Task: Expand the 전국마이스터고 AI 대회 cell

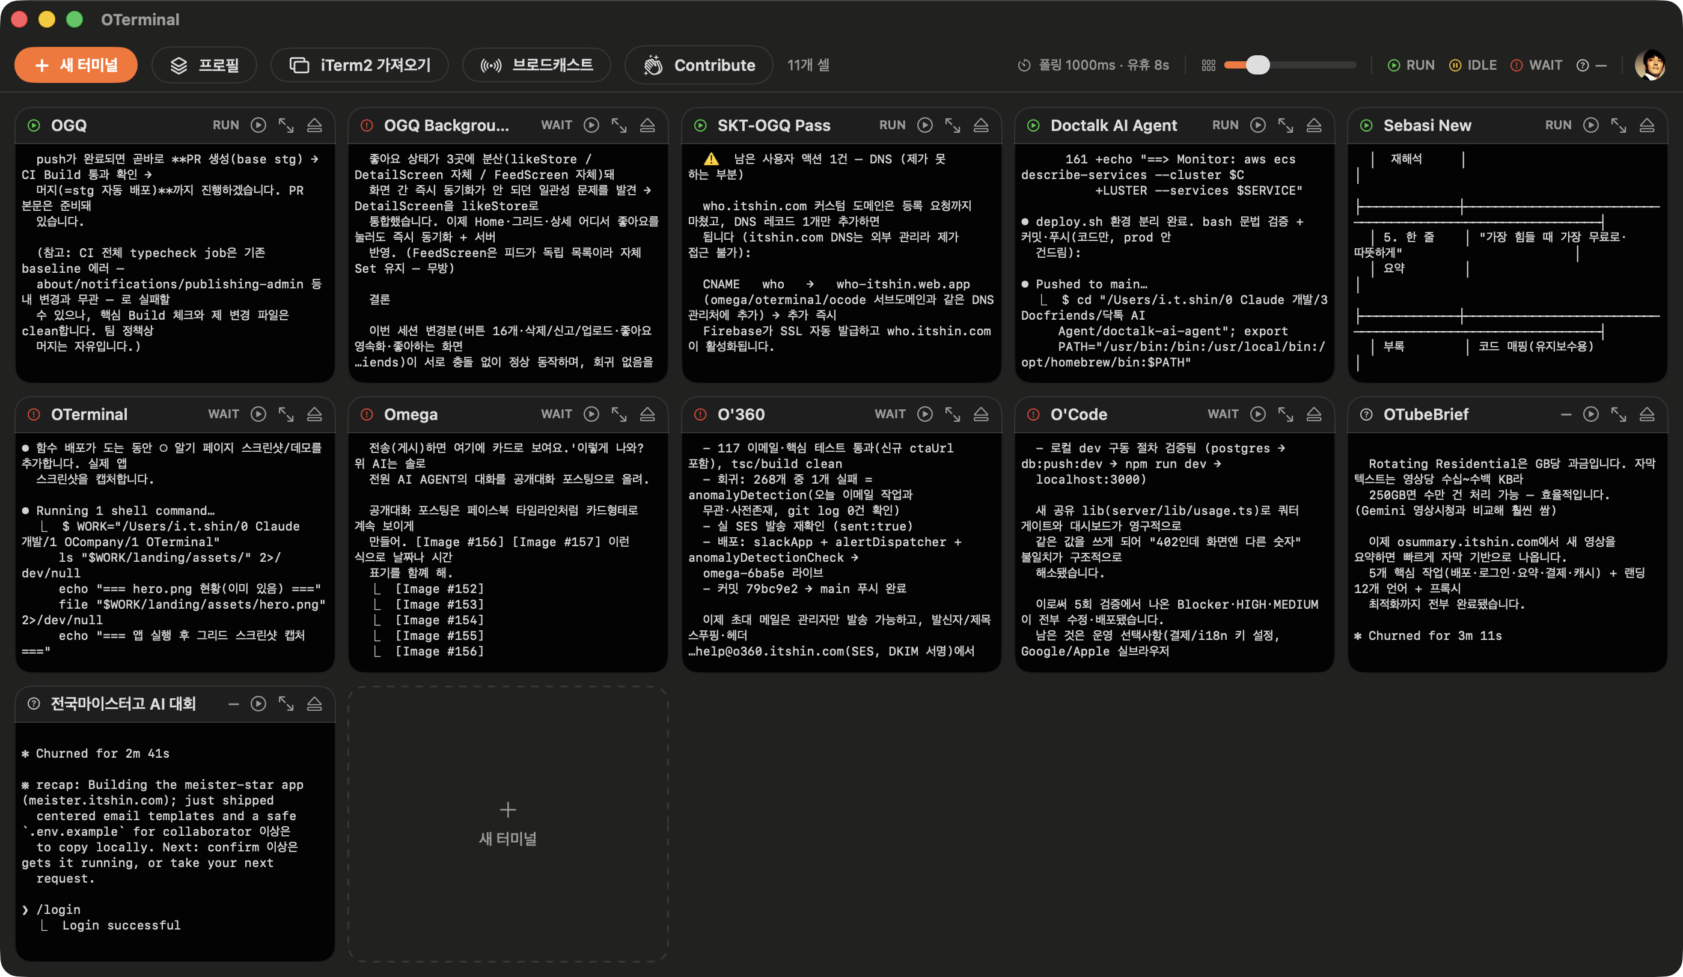Action: (287, 703)
